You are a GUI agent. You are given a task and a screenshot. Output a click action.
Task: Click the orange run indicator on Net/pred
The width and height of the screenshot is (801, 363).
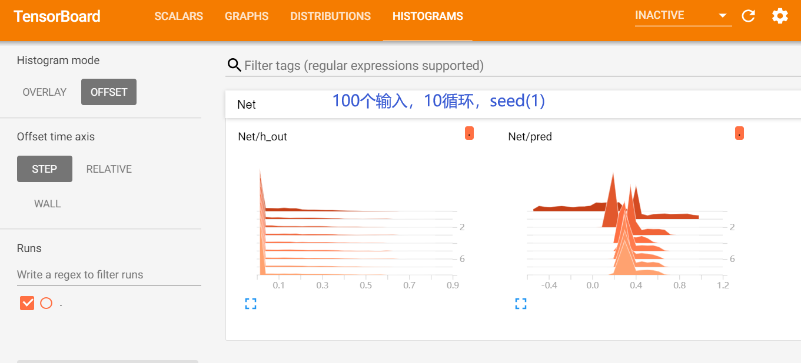[x=739, y=133]
